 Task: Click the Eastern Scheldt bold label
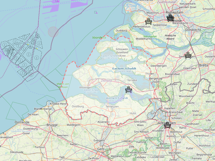(124, 69)
